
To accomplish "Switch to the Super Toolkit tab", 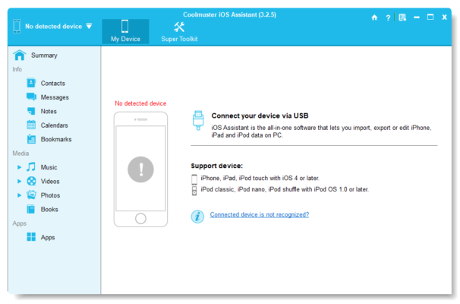I will point(179,31).
